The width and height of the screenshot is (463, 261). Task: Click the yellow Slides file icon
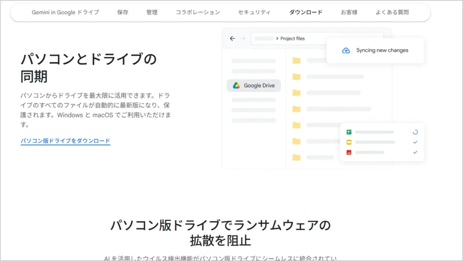pos(349,142)
